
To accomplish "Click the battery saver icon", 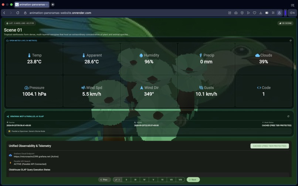I will tap(267, 13).
